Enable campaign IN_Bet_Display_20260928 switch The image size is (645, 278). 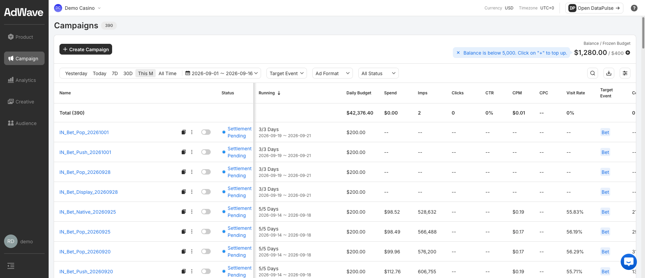click(x=206, y=192)
